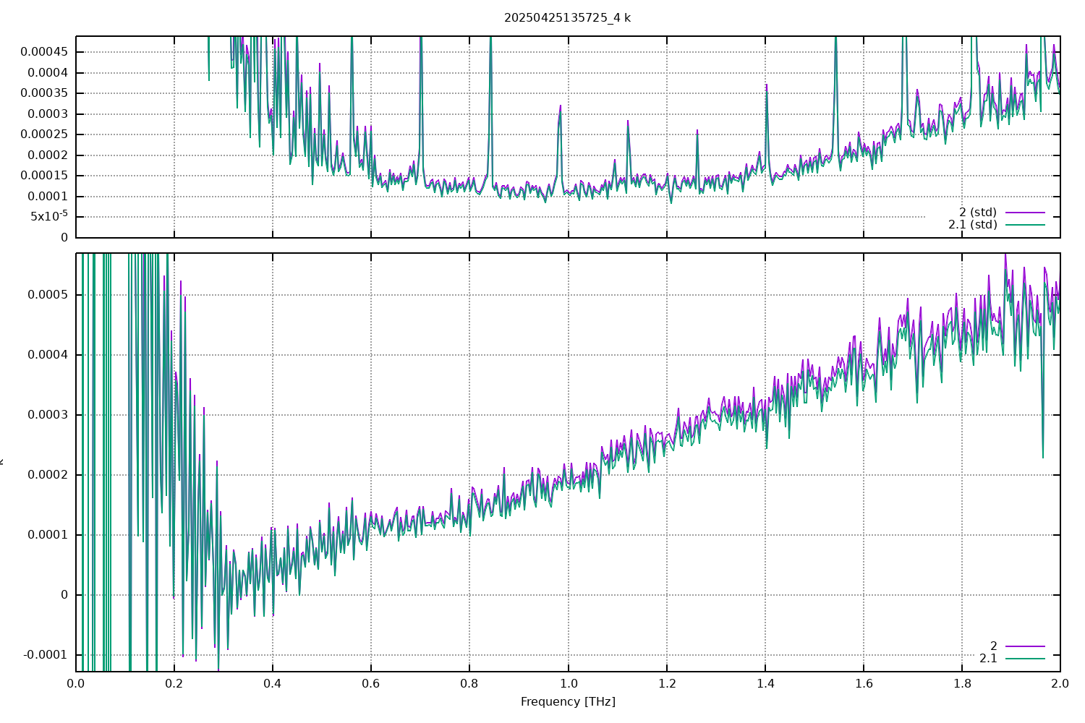Click the upper plot peak near 0.98 THz
Image resolution: width=1085 pixels, height=723 pixels.
(560, 106)
